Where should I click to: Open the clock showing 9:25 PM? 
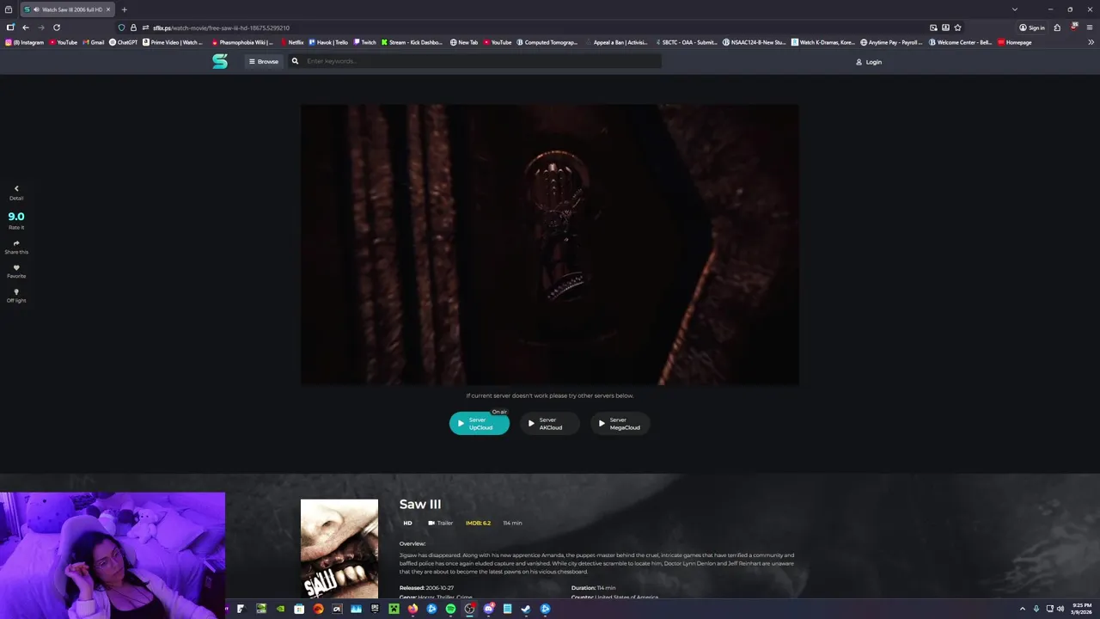pos(1082,609)
